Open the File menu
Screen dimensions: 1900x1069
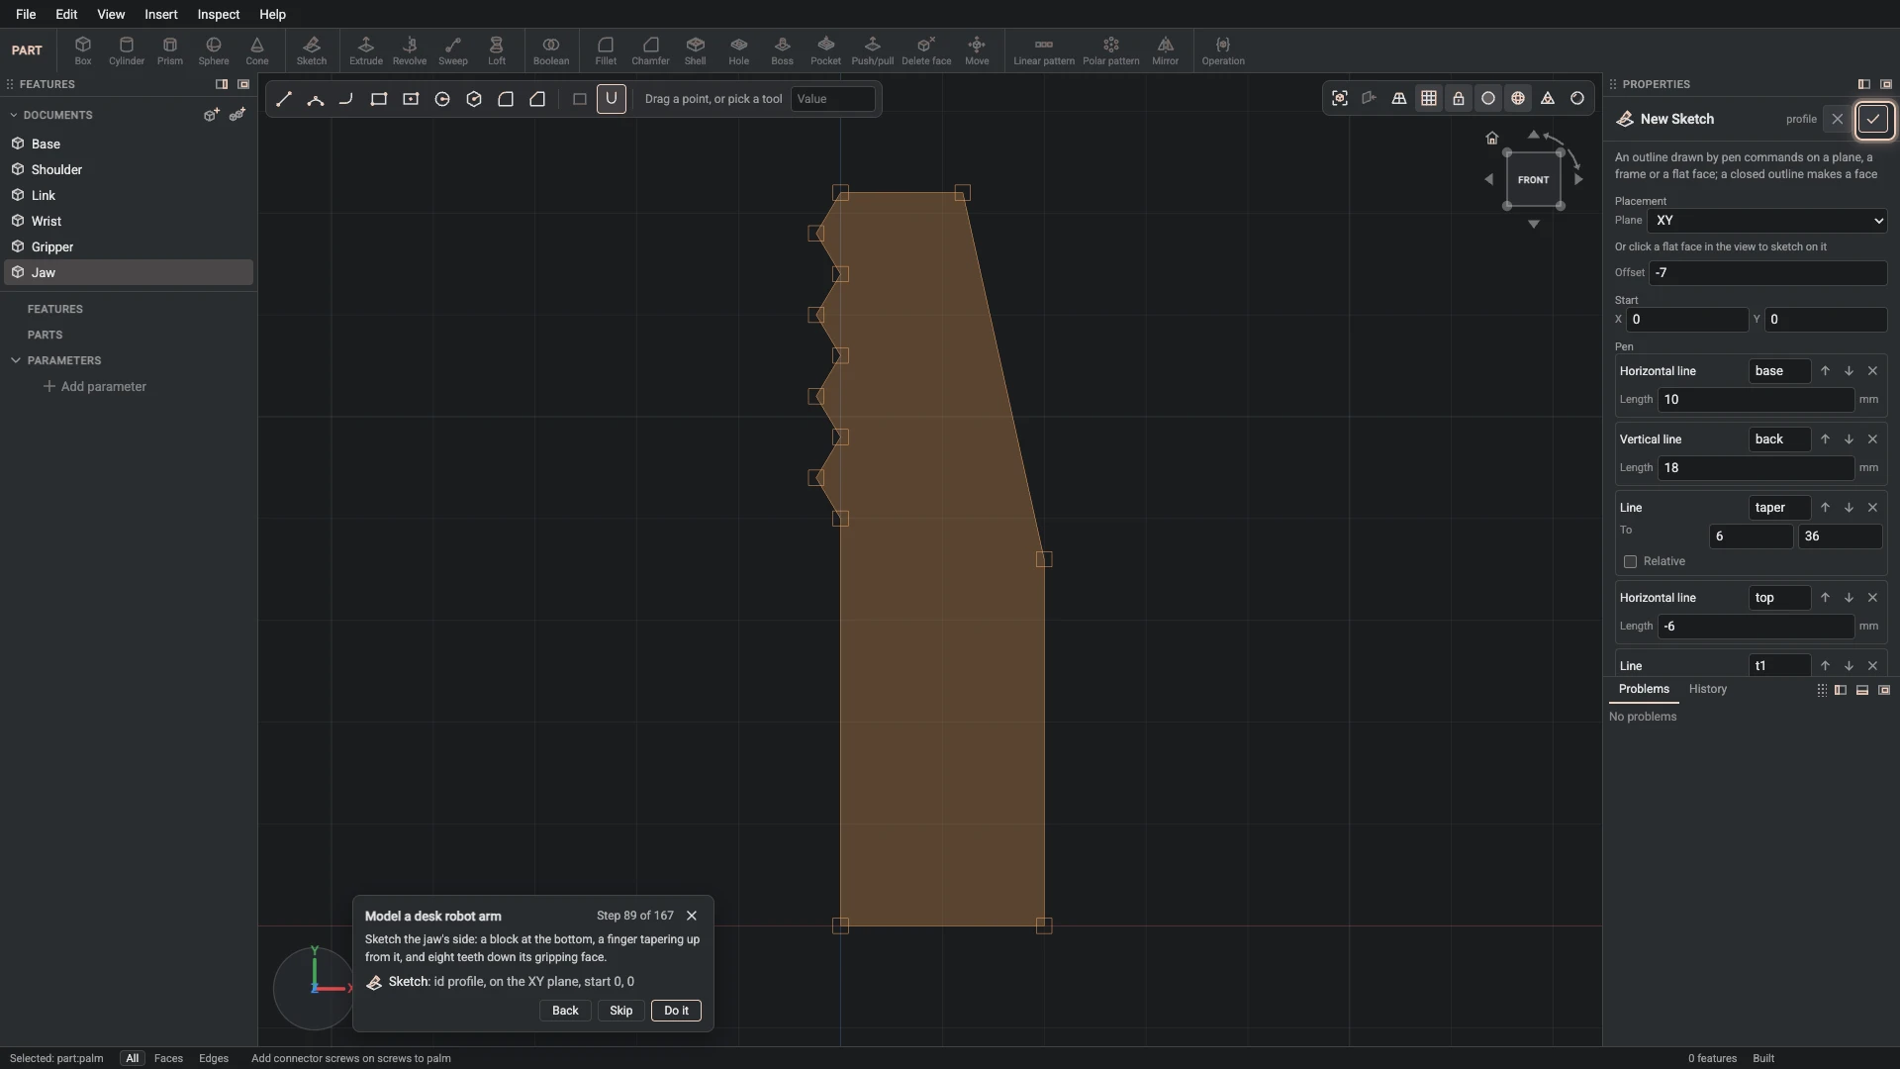(27, 15)
